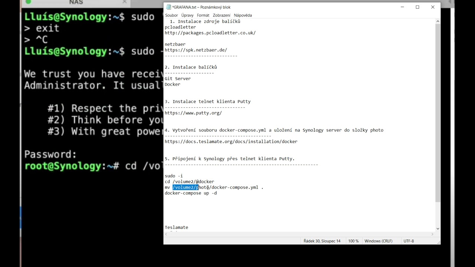
Task: Click the 'cd /volume2/@docker' line
Action: 189,181
